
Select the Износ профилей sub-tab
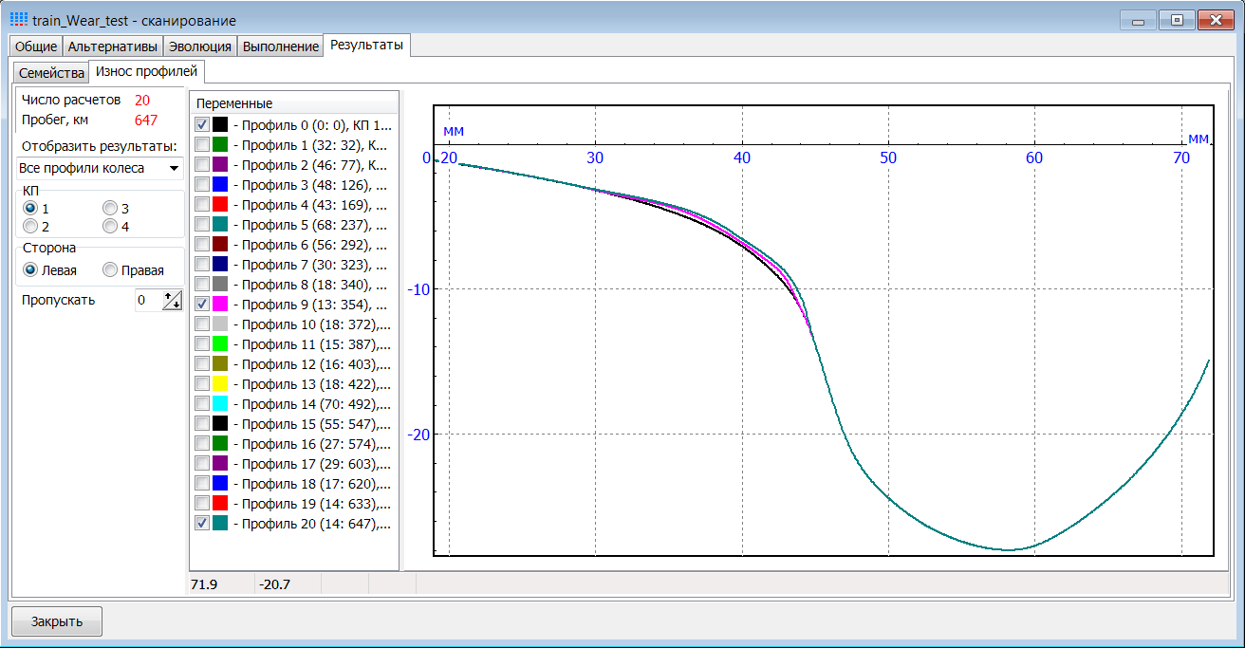(x=147, y=71)
